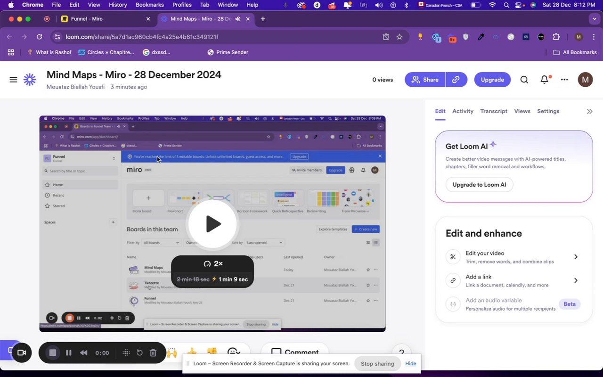Click the 0 views count
Viewport: 603px width, 377px height.
(x=383, y=80)
